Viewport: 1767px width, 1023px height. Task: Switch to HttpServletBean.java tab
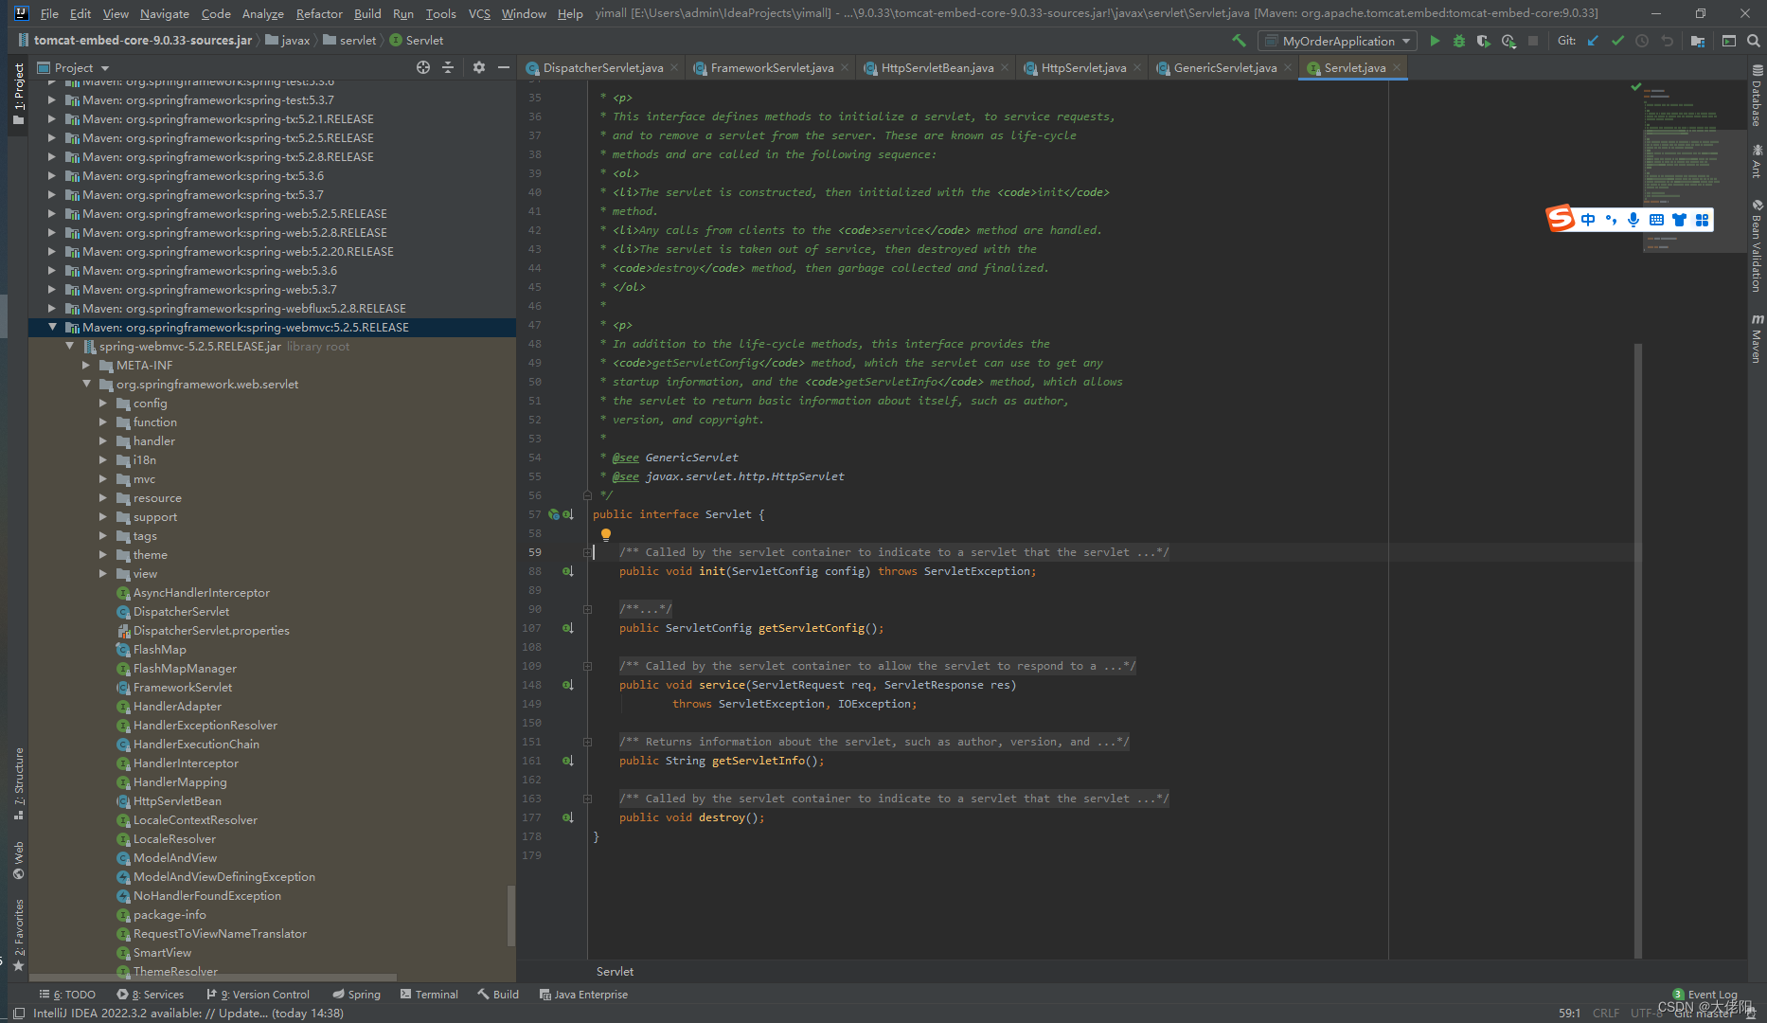(x=937, y=67)
